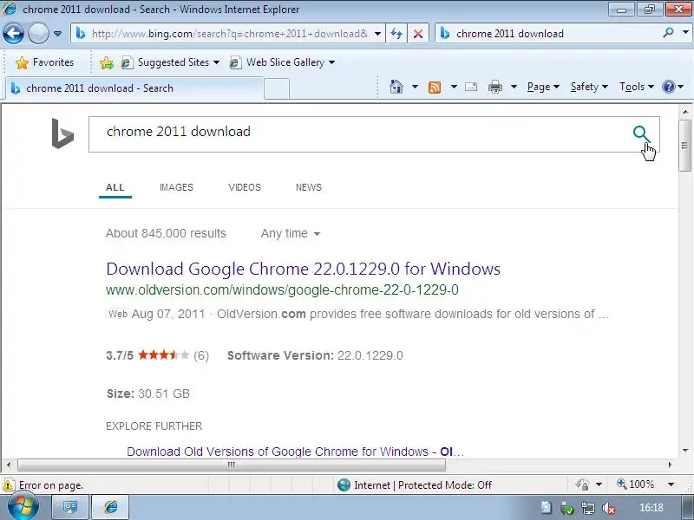Click the toolbar search magnifier icon

tap(669, 33)
